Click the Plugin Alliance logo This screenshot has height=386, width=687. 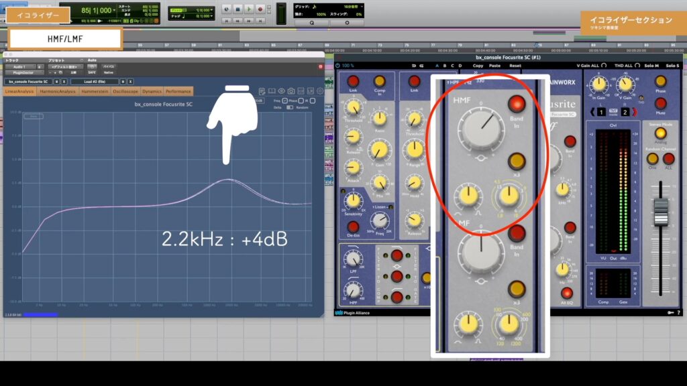352,312
